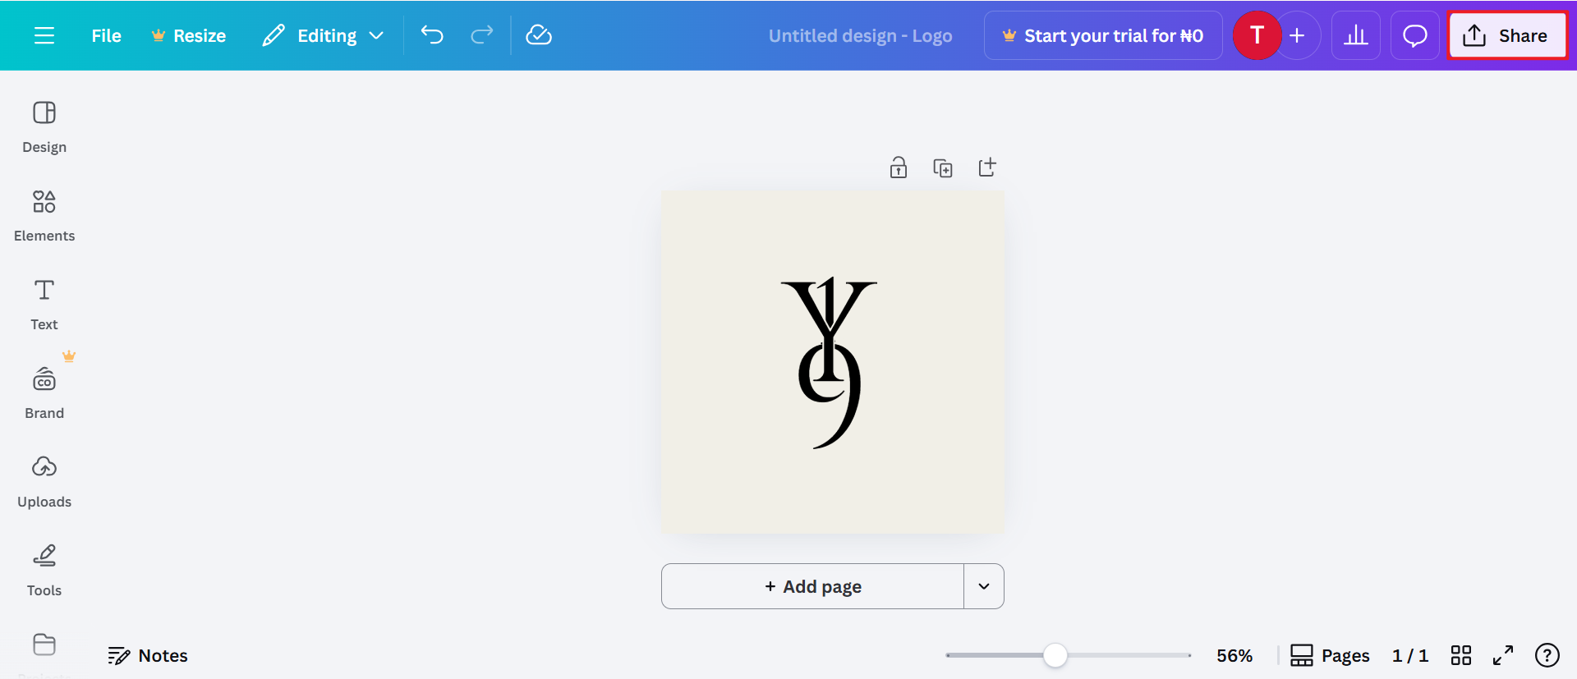Toggle the grid view of pages
Screen dimensions: 1577x679
1461,655
